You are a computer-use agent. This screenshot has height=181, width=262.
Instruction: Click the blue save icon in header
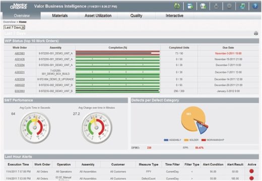(190, 6)
